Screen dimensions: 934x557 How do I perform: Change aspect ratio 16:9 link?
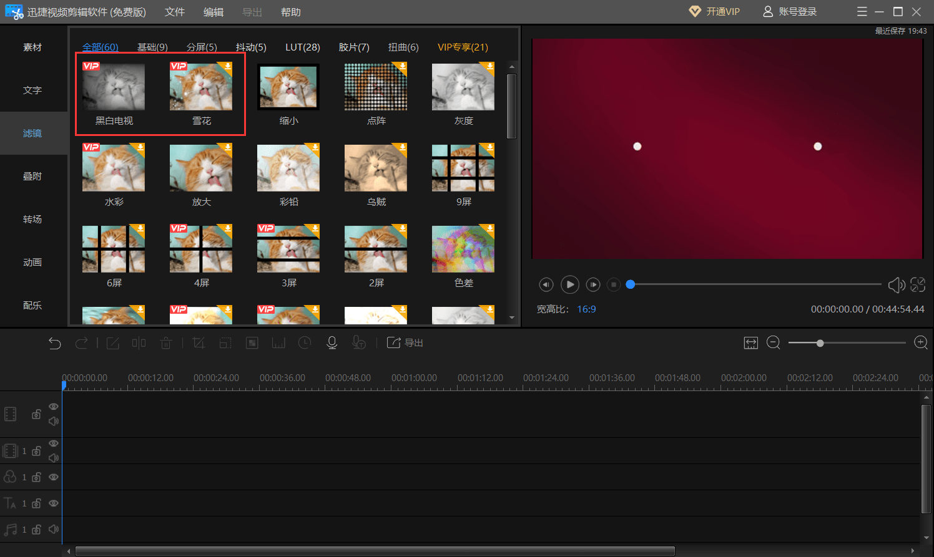(x=586, y=309)
